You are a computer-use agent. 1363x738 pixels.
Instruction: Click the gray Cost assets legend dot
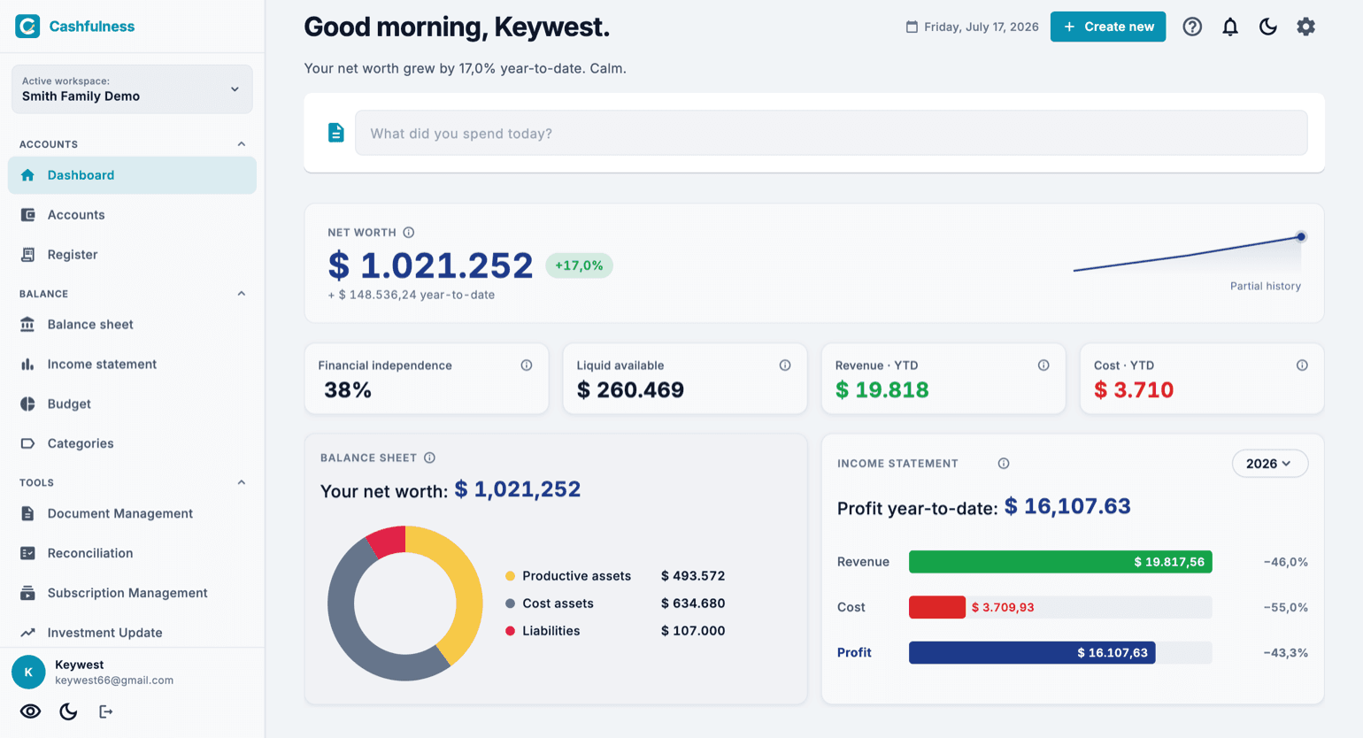coord(510,603)
